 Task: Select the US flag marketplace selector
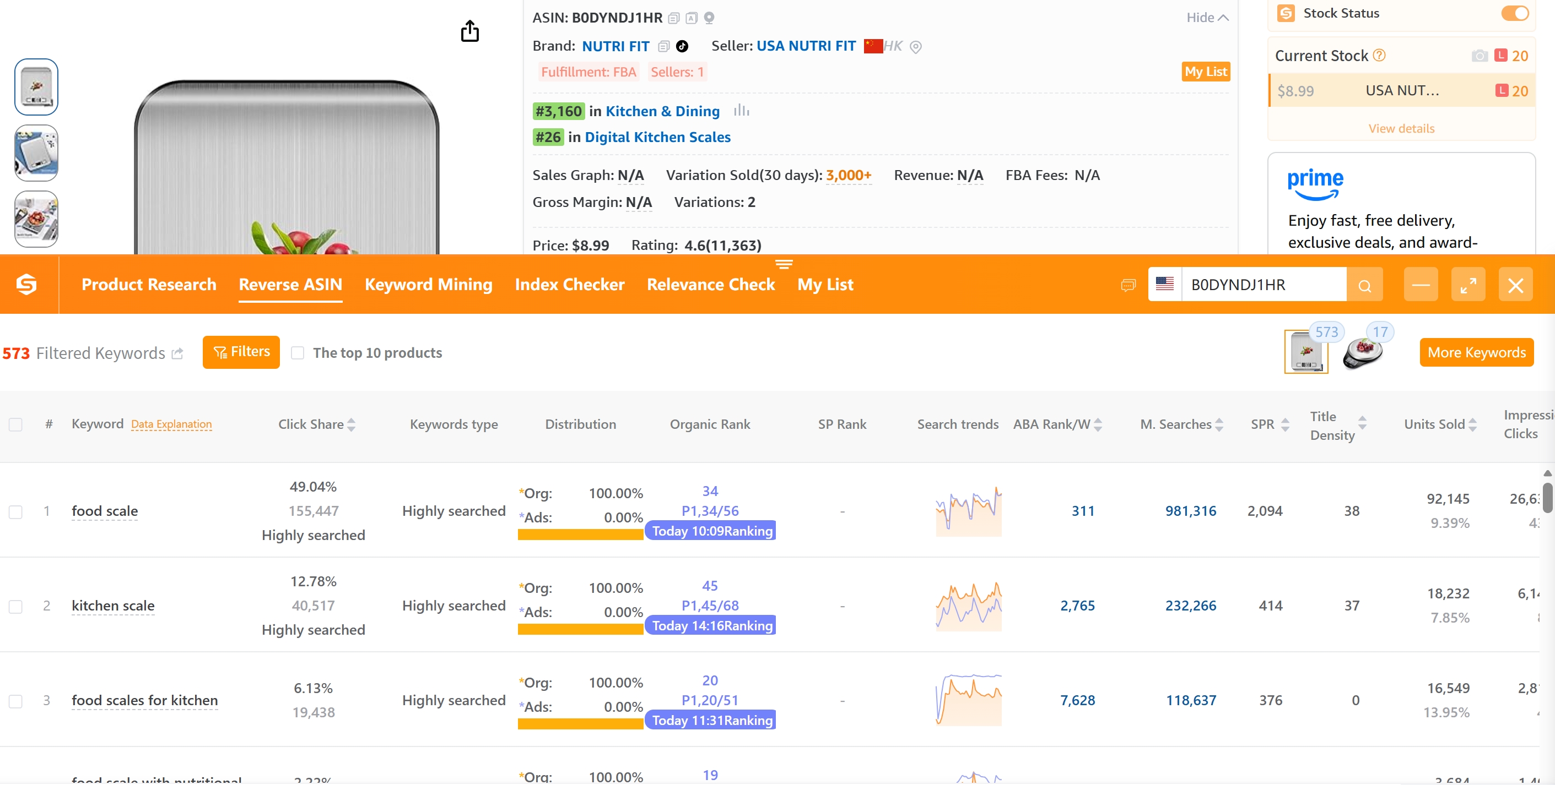[1164, 284]
